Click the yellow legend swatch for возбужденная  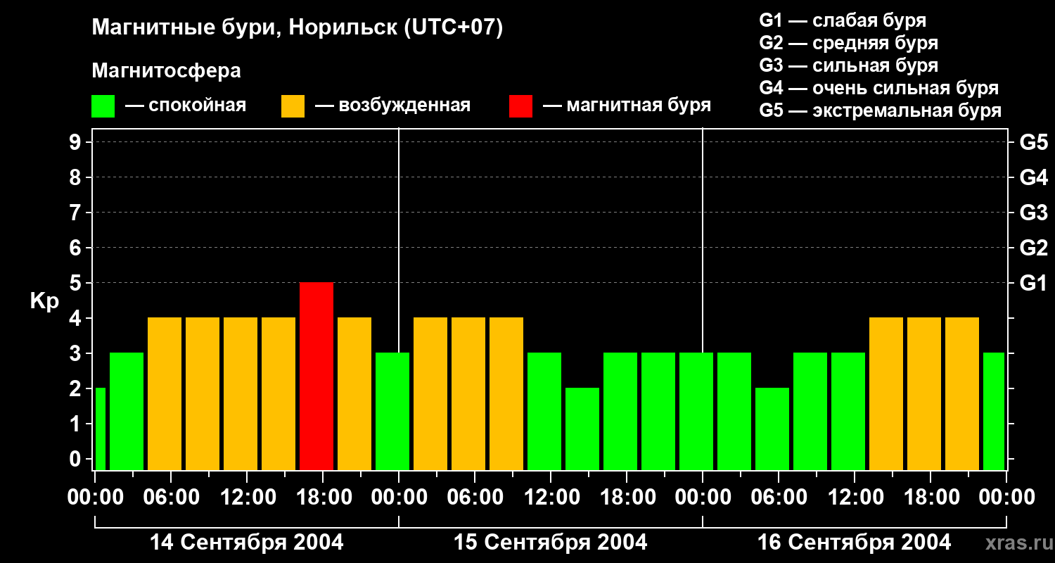click(293, 106)
